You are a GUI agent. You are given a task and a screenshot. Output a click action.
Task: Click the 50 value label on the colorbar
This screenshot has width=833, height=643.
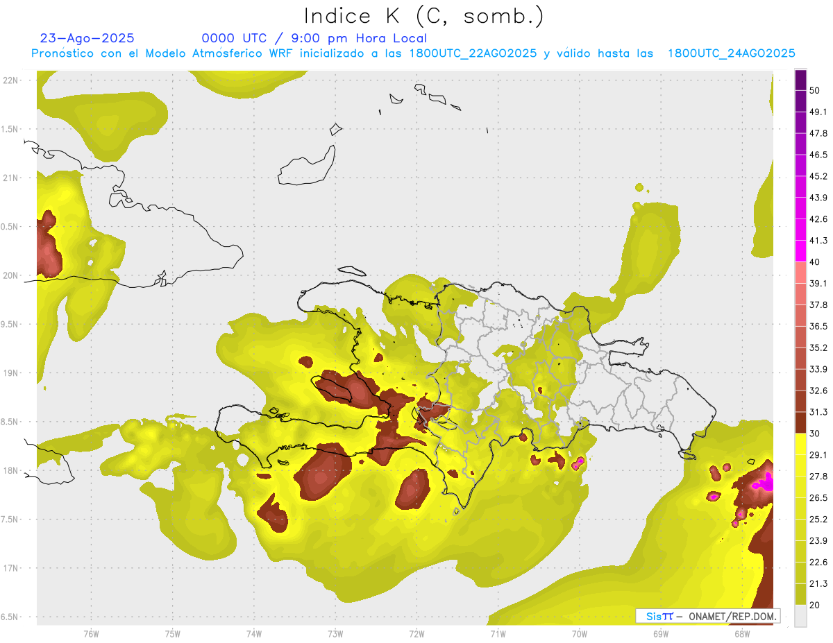815,90
